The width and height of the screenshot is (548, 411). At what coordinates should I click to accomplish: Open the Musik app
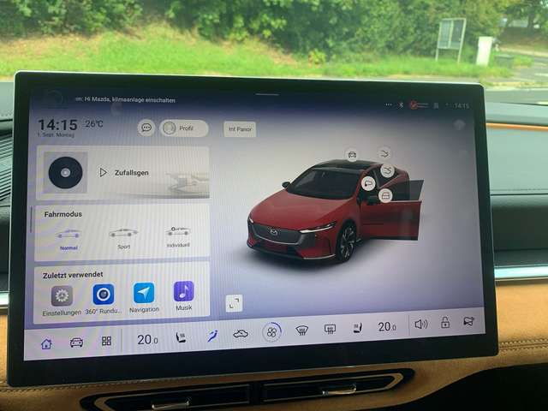point(184,293)
